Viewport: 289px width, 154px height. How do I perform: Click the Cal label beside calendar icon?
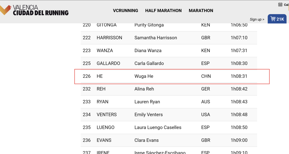286,5
